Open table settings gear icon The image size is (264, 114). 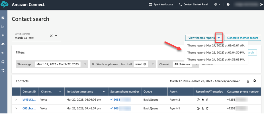(255, 81)
